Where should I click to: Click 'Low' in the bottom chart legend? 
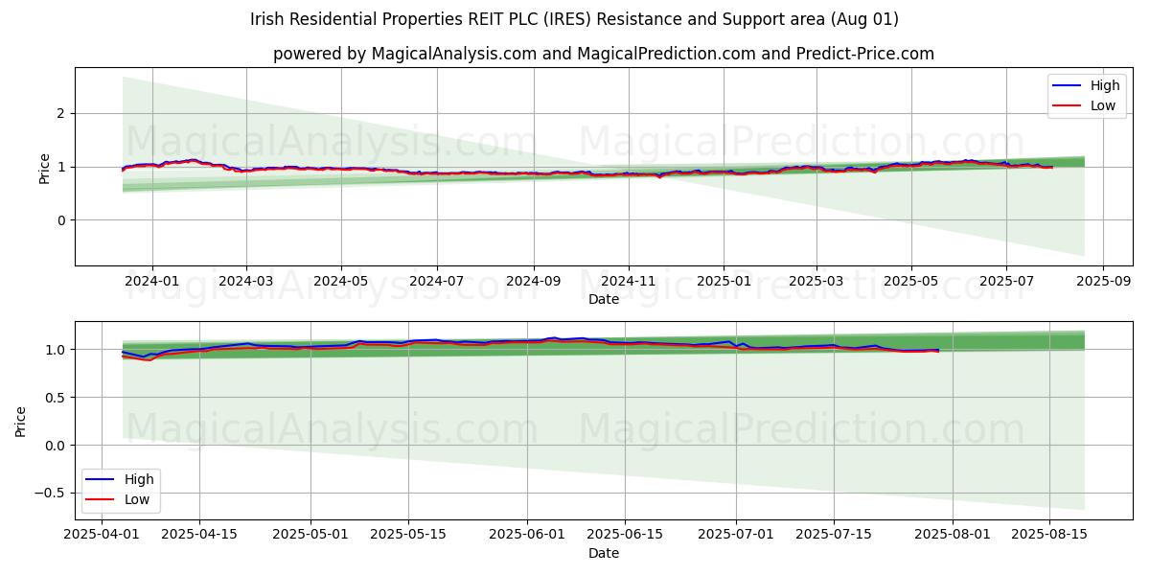[x=137, y=500]
